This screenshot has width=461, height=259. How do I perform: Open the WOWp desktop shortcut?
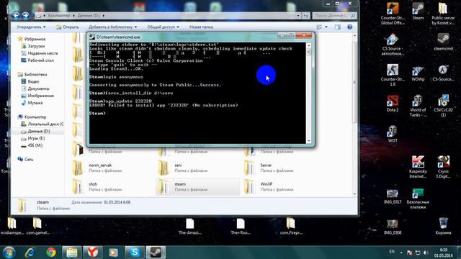pos(418,73)
